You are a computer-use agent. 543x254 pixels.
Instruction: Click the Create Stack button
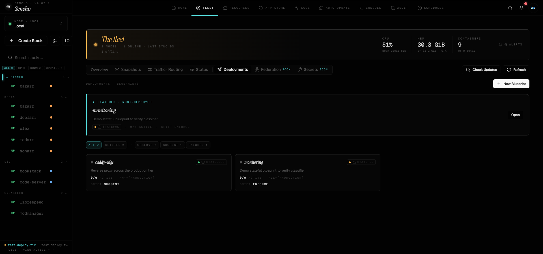point(27,41)
